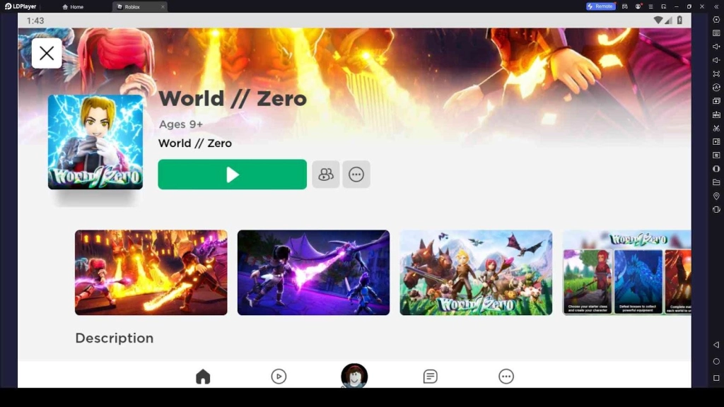Click the Wi-Fi status icon
724x407 pixels.
point(658,20)
